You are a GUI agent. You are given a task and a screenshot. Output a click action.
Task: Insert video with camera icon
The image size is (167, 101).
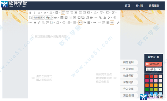[x=92, y=18]
